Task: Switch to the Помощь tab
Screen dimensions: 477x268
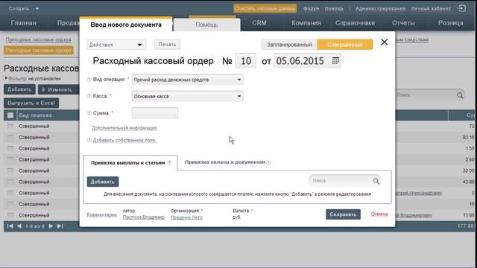Action: coord(206,25)
